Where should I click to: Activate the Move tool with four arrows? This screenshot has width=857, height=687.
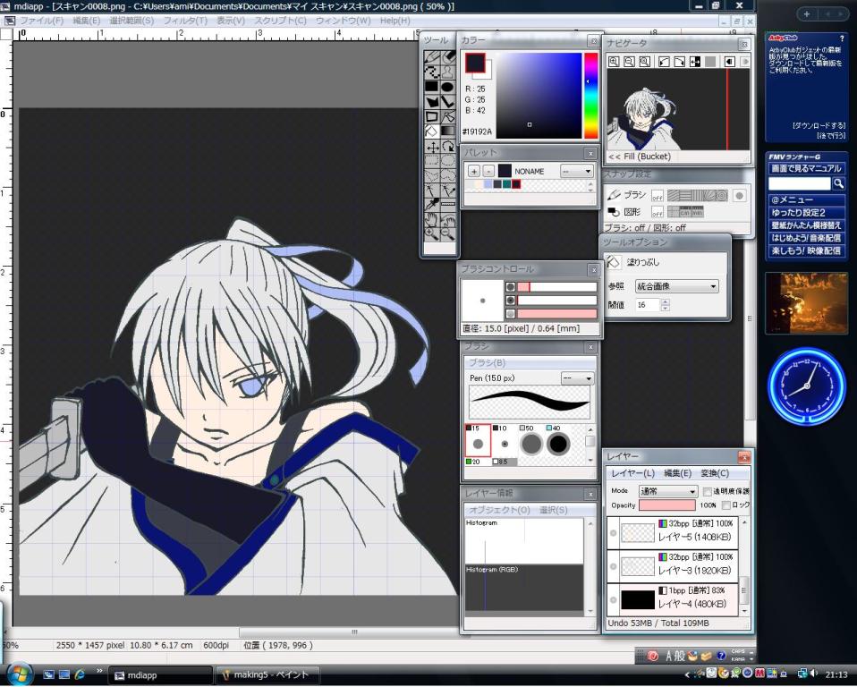click(432, 147)
